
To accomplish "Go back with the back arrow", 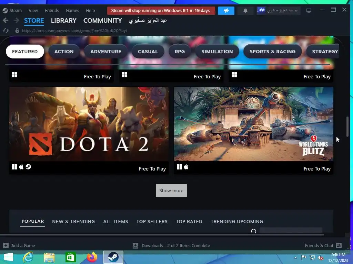I will [x=6, y=20].
